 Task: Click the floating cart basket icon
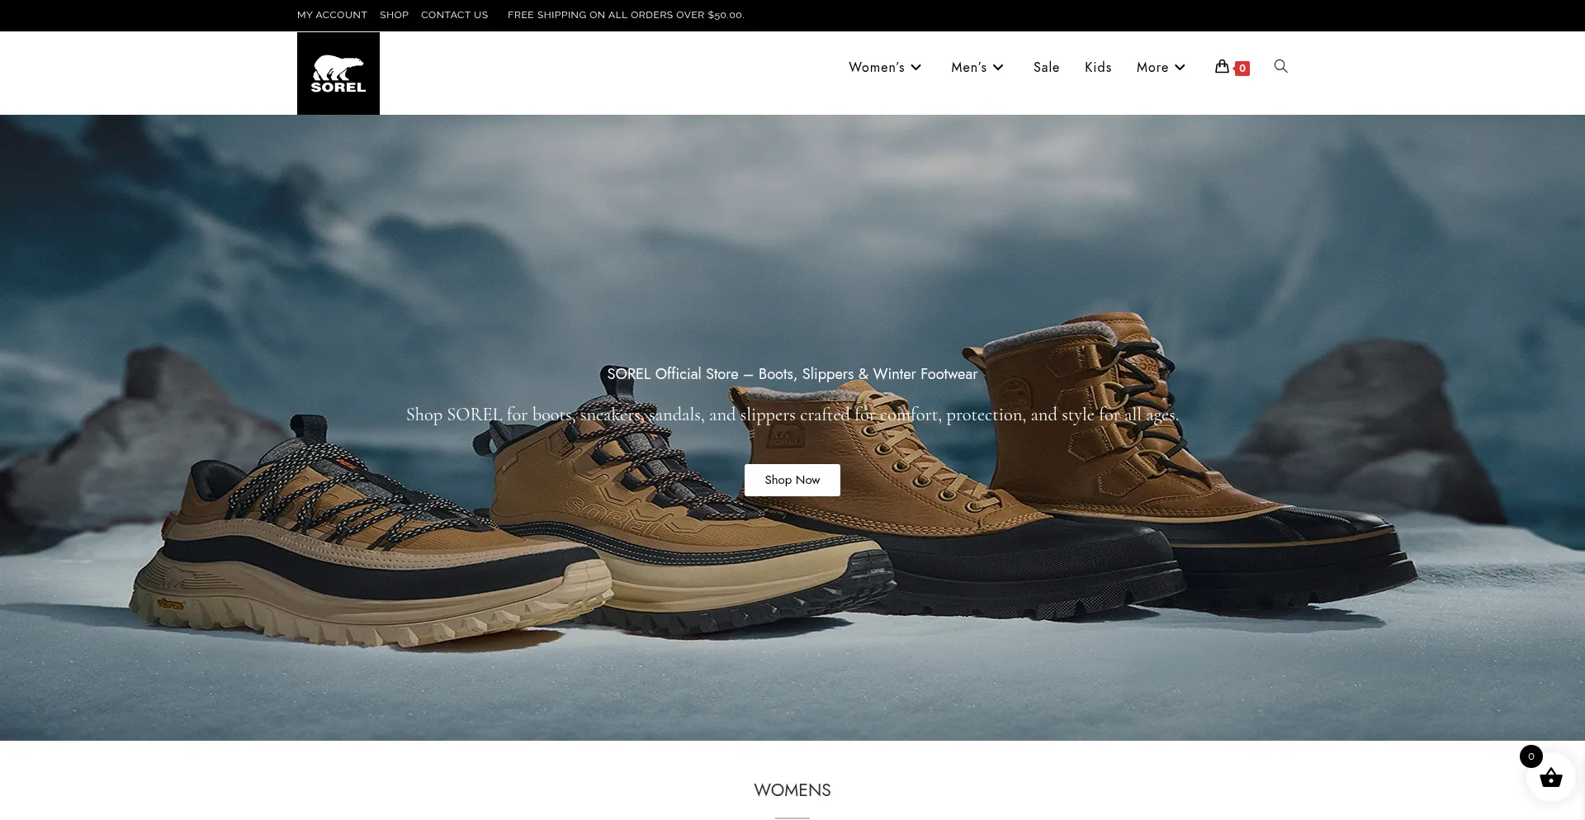[x=1551, y=778]
